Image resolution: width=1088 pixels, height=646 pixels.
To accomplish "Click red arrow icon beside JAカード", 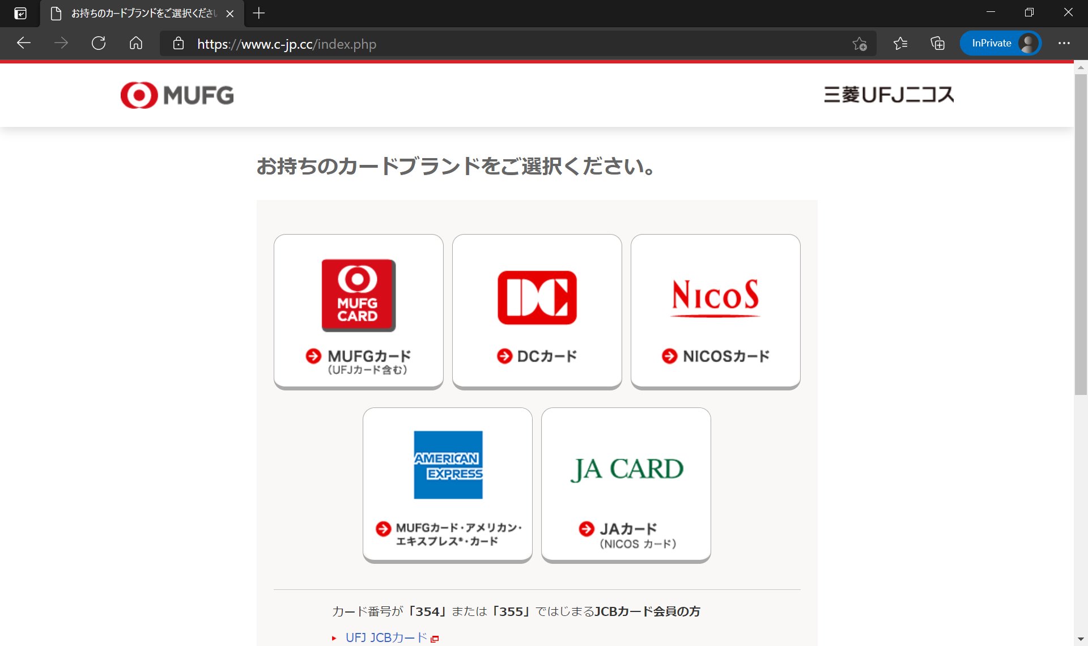I will click(x=586, y=529).
